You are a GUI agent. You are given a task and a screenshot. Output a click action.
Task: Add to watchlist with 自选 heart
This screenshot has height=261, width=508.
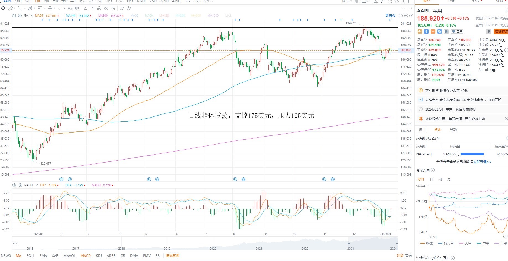point(457,32)
